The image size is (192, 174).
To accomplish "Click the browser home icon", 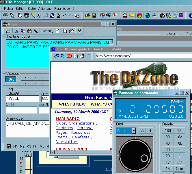I will 82,56.
